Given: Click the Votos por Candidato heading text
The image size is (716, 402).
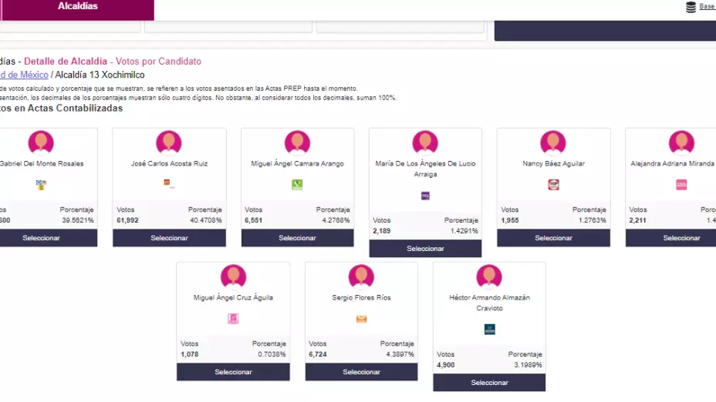Looking at the screenshot, I should (158, 61).
